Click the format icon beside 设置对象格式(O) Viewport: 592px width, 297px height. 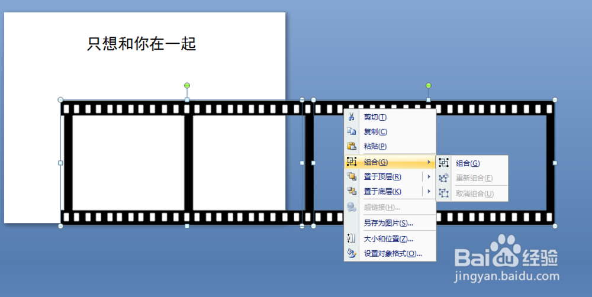coord(352,253)
